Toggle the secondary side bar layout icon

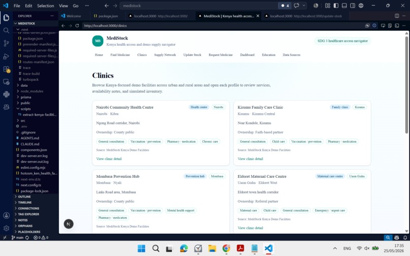point(353,6)
